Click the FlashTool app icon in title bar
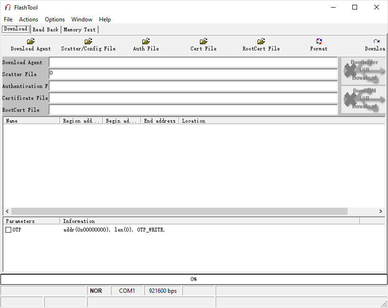388x308 pixels. tap(8, 8)
